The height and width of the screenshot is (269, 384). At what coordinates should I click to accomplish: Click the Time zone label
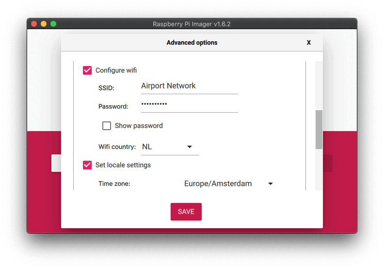114,184
